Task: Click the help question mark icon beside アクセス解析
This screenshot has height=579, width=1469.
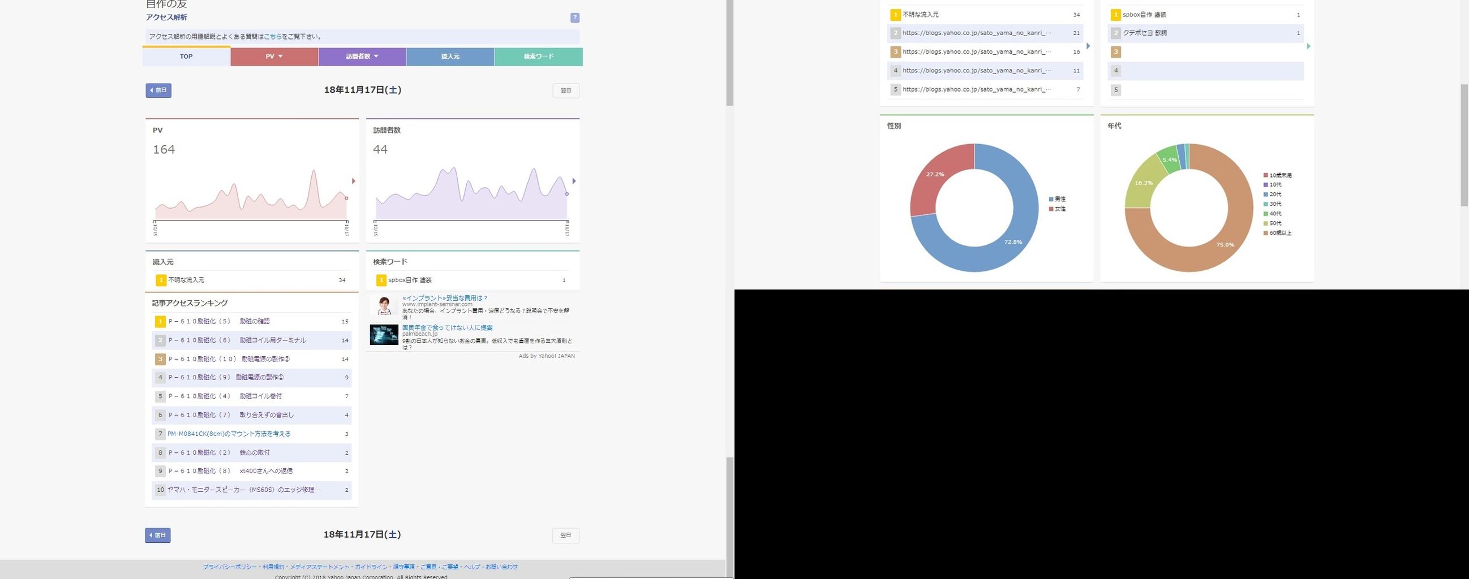Action: [x=575, y=18]
